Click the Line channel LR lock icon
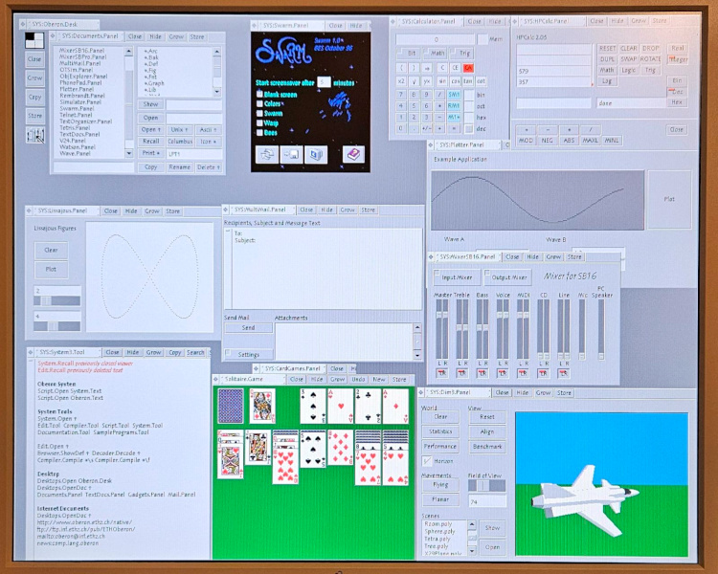718x574 pixels. pyautogui.click(x=563, y=373)
